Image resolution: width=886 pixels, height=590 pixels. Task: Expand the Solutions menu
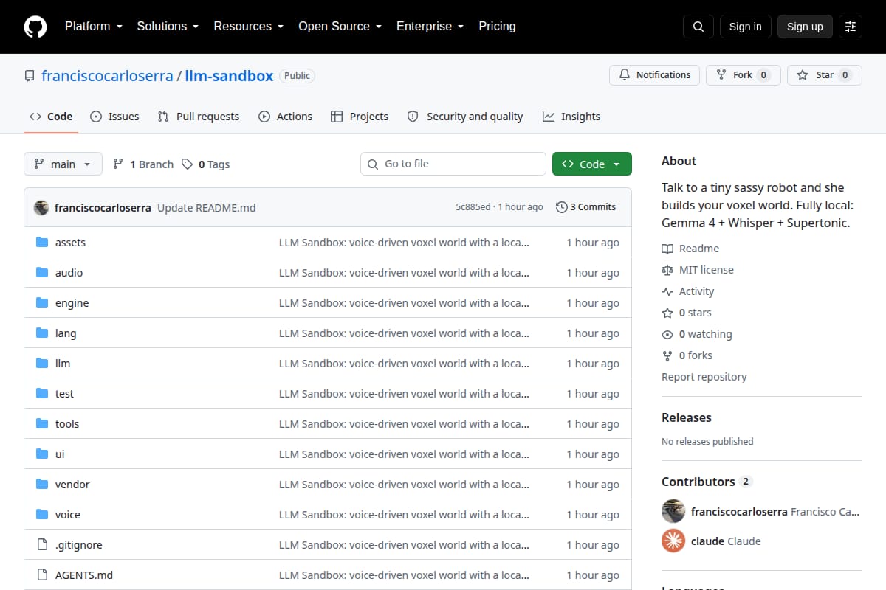[168, 26]
